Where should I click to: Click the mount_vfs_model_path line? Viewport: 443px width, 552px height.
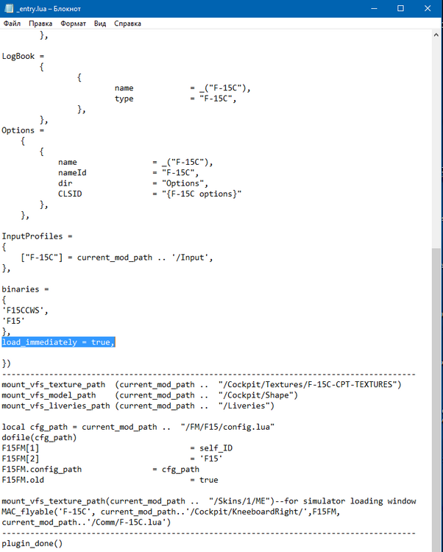click(x=150, y=395)
